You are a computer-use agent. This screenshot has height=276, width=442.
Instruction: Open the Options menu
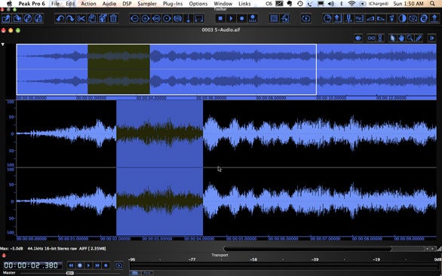[x=198, y=4]
